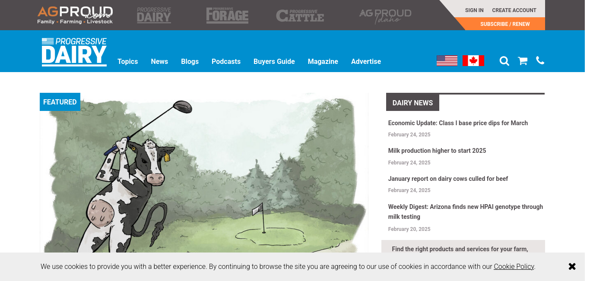Open the Ag Proud Idaho logo link
The image size is (590, 281).
[x=385, y=16]
